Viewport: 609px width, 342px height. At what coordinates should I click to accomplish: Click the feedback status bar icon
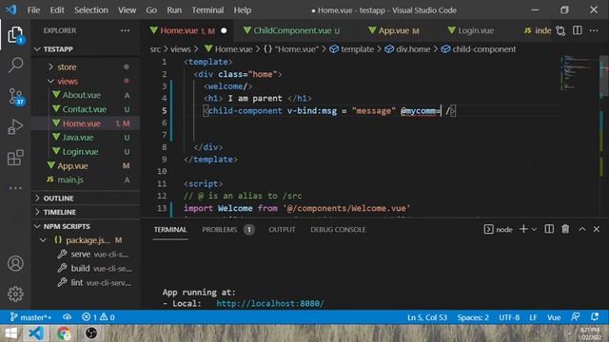click(575, 317)
